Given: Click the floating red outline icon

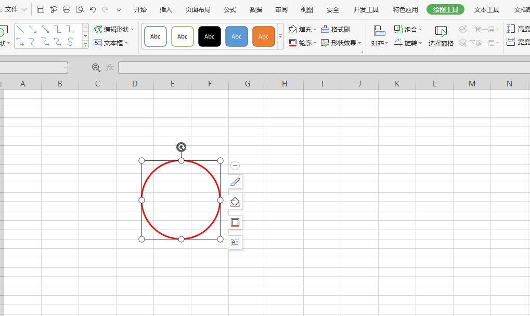Looking at the screenshot, I should pyautogui.click(x=235, y=222).
